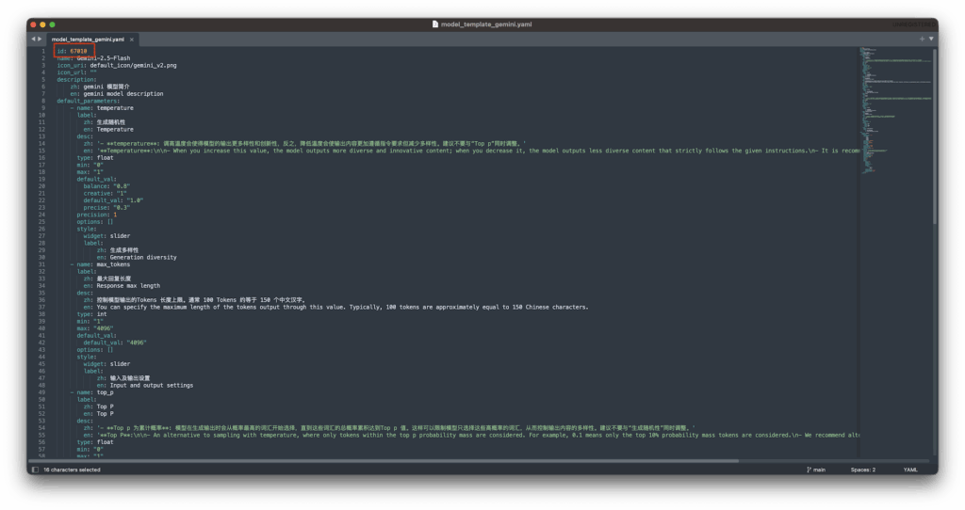
Task: Toggle the sidebar from status bar icon
Action: [x=35, y=469]
